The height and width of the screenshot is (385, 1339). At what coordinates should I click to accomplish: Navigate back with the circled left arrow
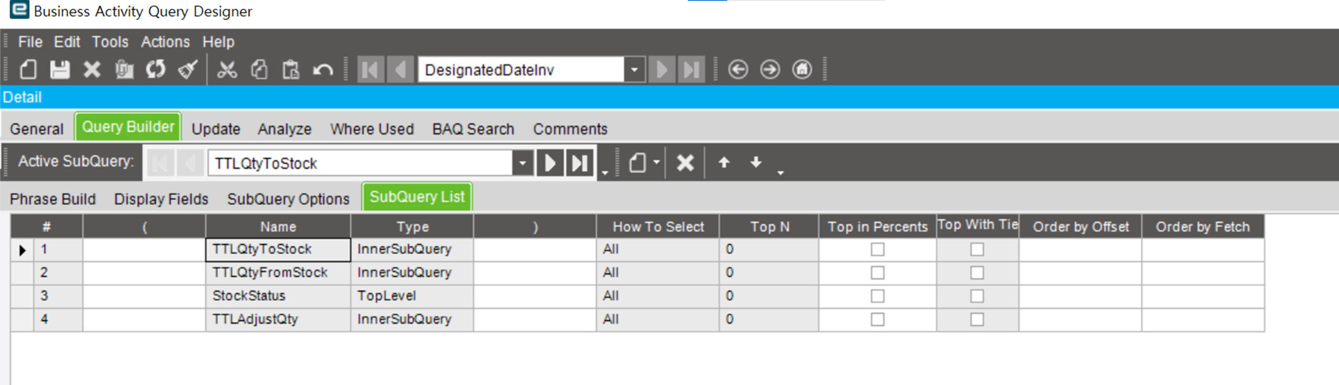point(738,70)
